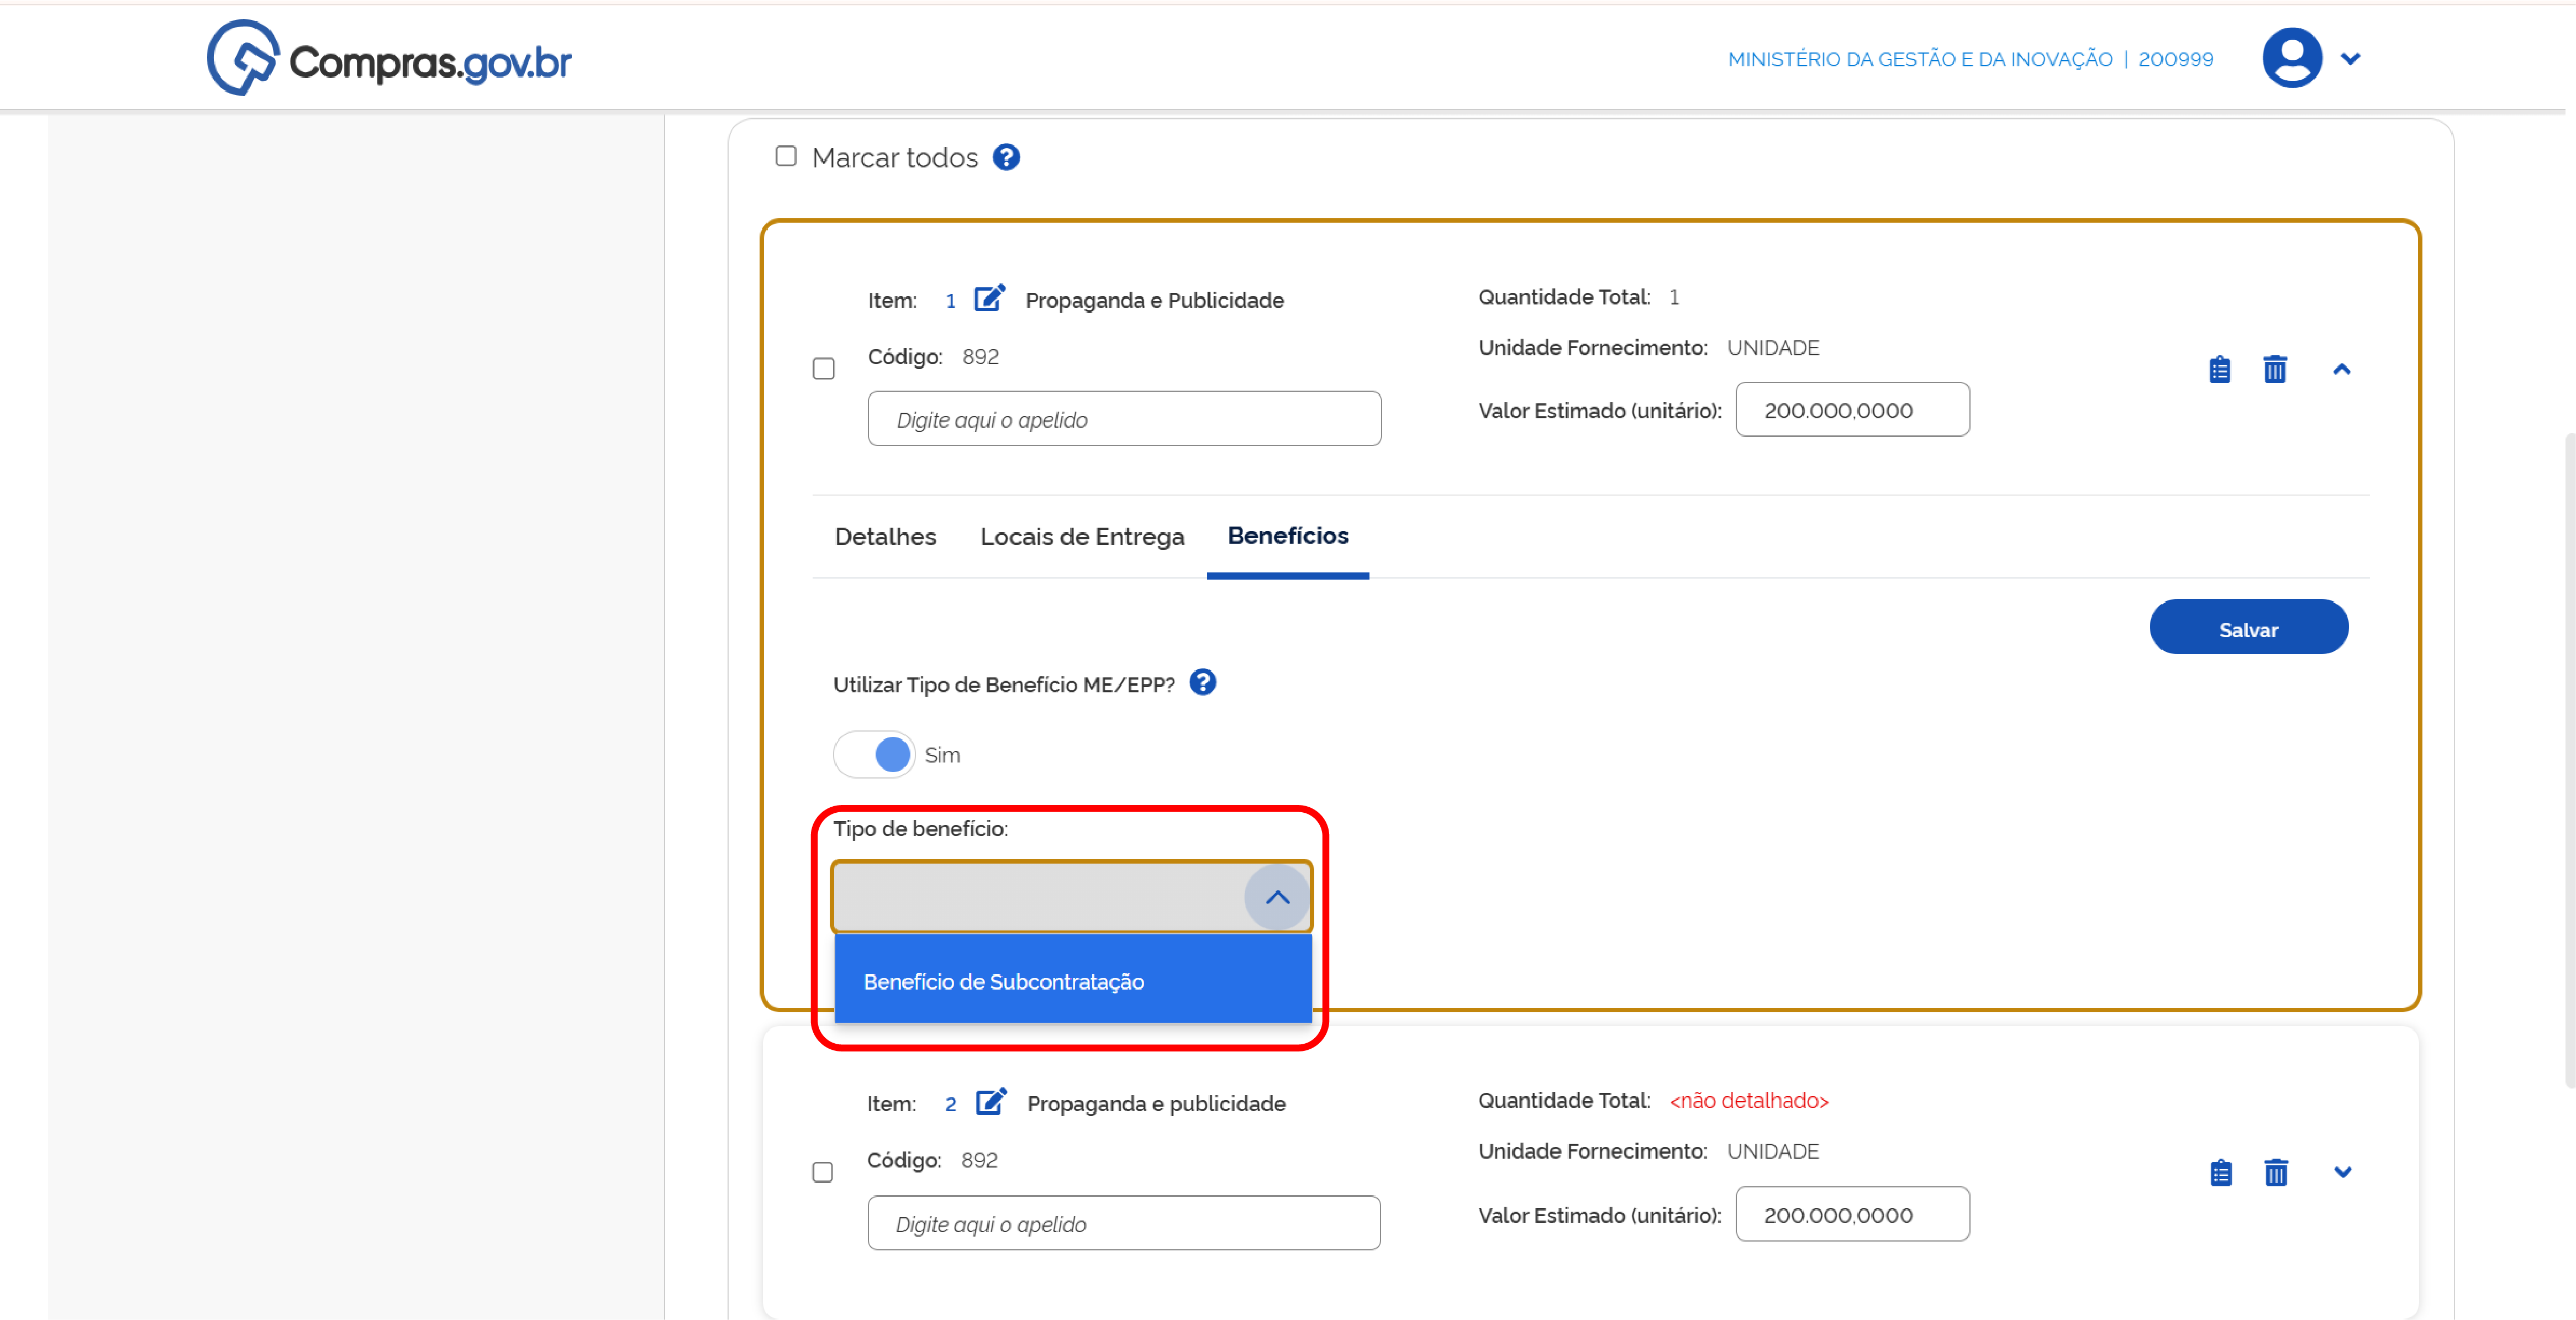Open the user profile avatar

tap(2292, 58)
